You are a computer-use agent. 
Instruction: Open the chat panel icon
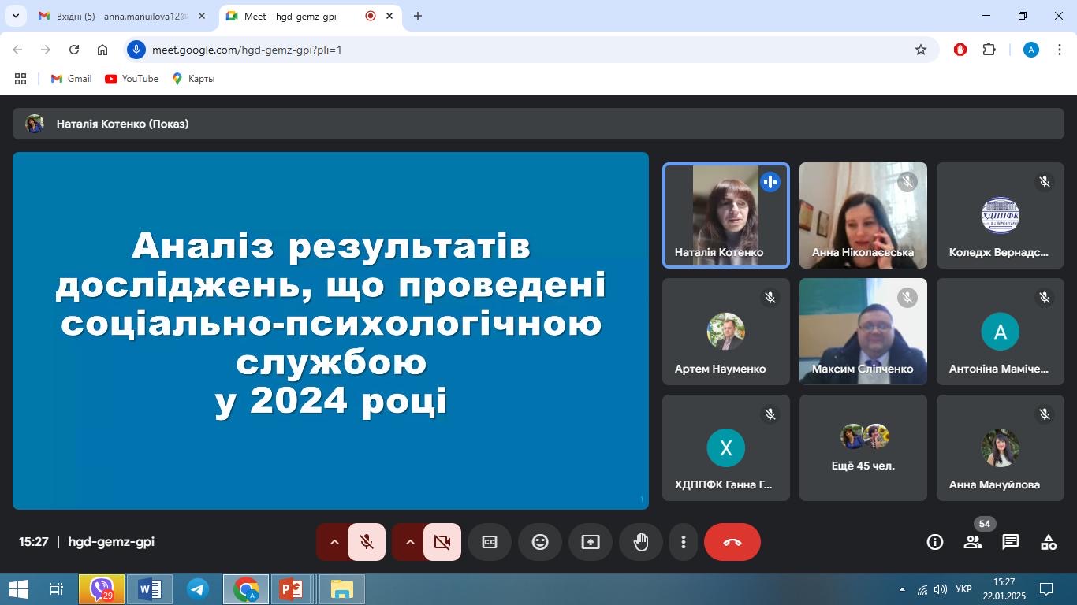(1011, 542)
